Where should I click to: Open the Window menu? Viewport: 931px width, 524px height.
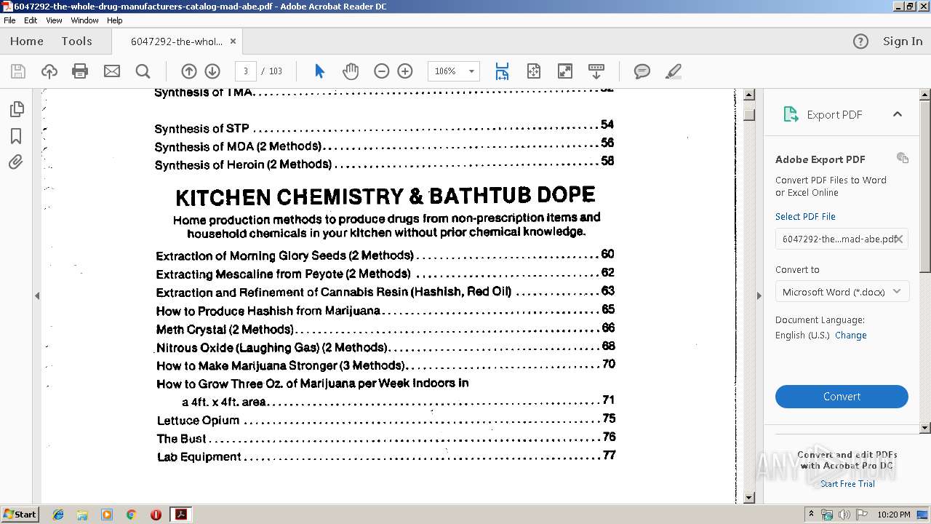pyautogui.click(x=84, y=20)
